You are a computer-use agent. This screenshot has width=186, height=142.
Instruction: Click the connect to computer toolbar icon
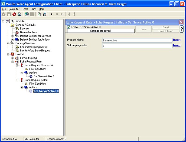(27, 14)
